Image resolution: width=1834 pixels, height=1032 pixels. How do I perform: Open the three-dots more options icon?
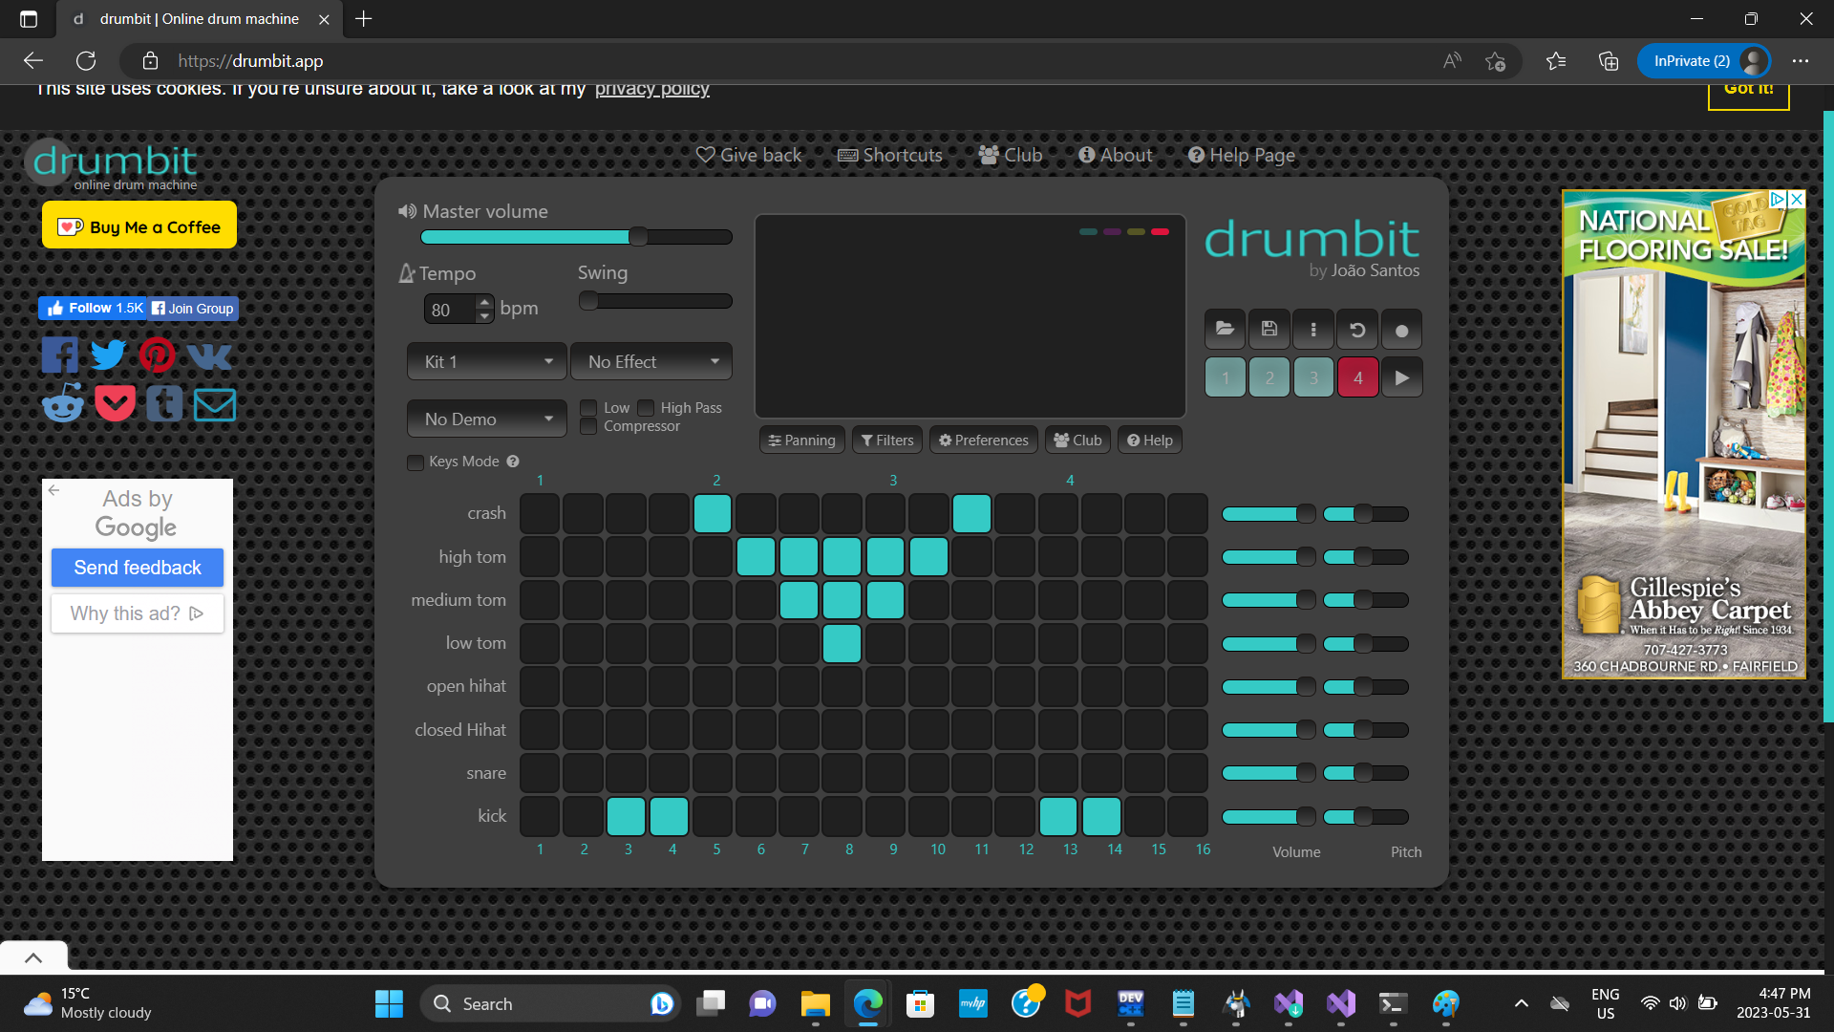(x=1313, y=330)
